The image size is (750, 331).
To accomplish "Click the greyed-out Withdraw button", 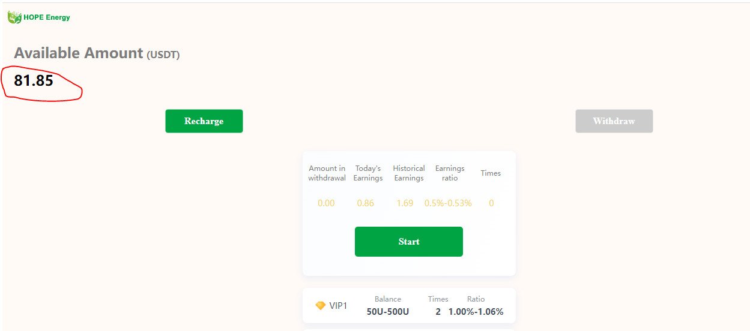I will [614, 121].
